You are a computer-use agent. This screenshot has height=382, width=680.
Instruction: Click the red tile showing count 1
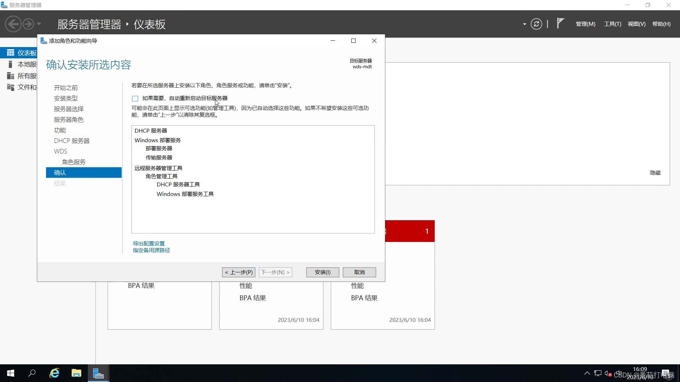410,231
